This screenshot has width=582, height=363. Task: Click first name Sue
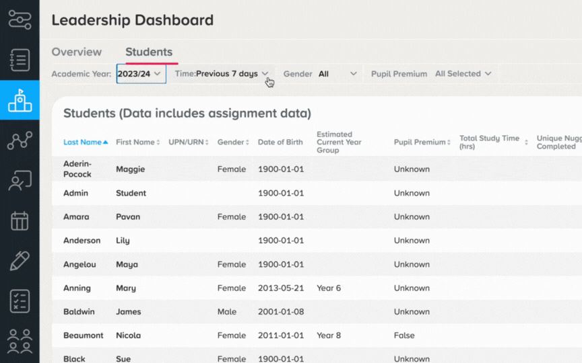123,358
